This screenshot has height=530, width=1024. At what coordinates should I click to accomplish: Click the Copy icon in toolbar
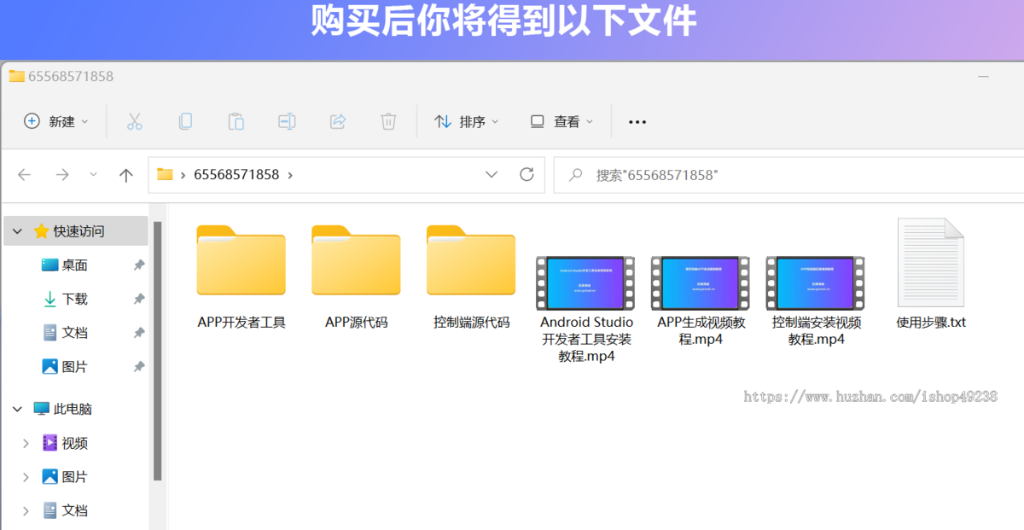(185, 121)
